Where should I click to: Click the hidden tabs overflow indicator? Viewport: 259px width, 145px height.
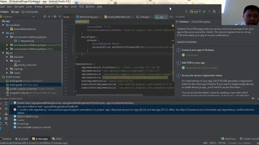click(171, 17)
